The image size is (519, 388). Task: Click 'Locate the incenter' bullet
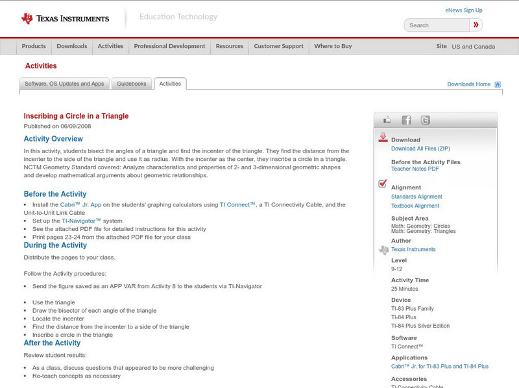coord(58,319)
